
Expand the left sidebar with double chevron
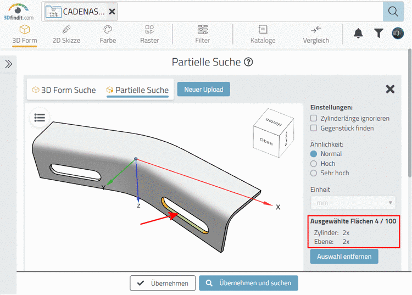[x=8, y=64]
